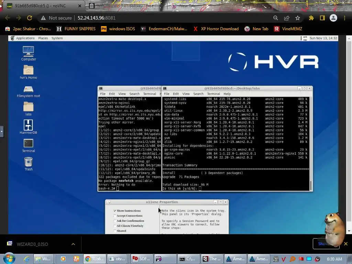Viewport: 352px width, 264px height.
Task: Open the Trash desktop icon
Action: click(28, 164)
